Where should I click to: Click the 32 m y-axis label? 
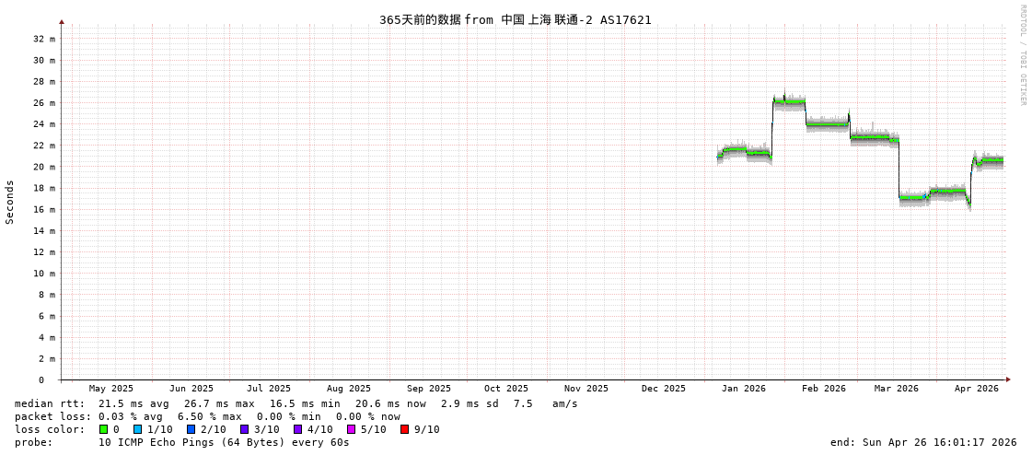[44, 39]
